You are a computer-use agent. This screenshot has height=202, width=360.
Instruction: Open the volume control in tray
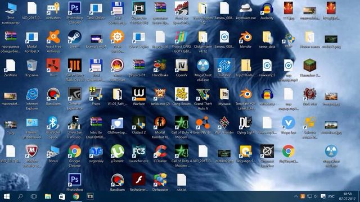[316, 196]
